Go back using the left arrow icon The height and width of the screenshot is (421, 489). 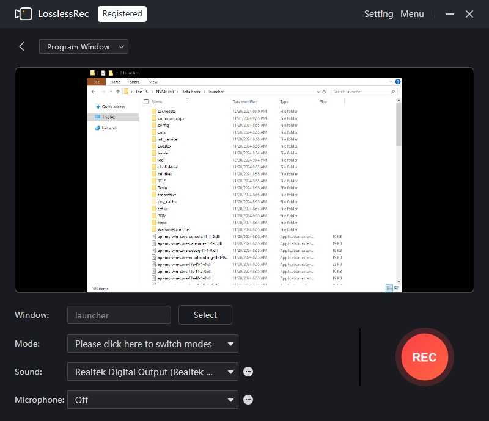[x=21, y=47]
